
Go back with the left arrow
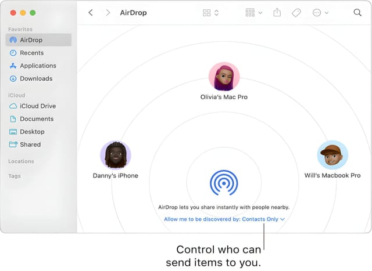tap(91, 12)
